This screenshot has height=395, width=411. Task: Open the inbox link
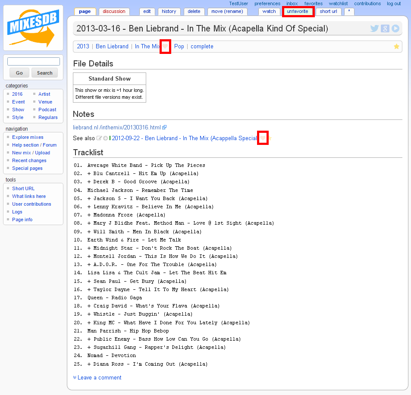tap(292, 4)
